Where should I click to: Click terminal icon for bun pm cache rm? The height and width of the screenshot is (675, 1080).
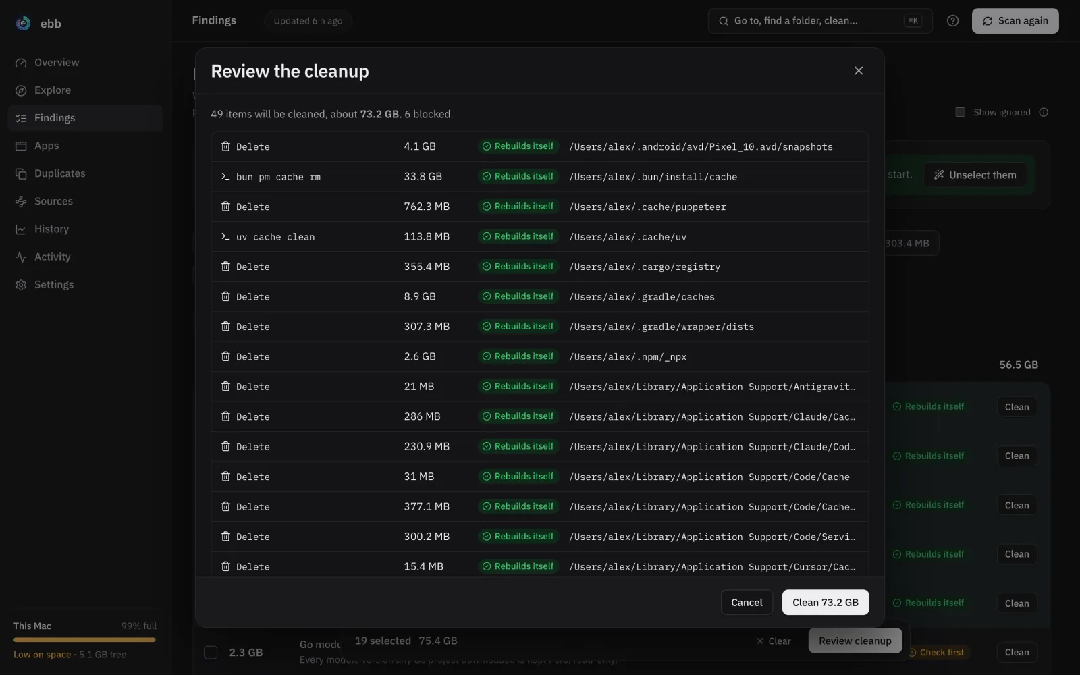225,176
